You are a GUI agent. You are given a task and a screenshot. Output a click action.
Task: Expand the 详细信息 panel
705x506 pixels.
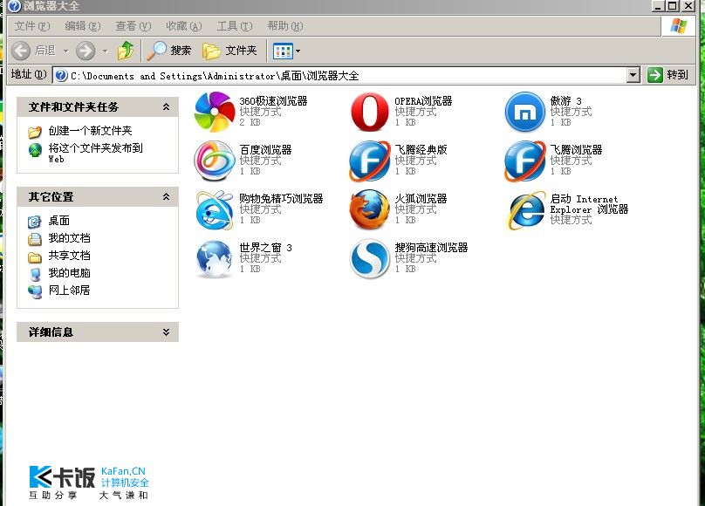[x=166, y=332]
